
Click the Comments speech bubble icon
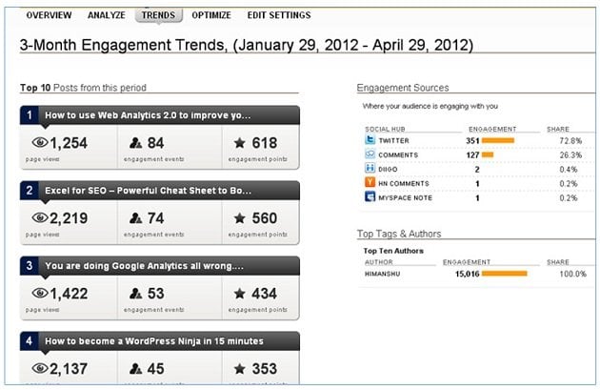point(370,154)
